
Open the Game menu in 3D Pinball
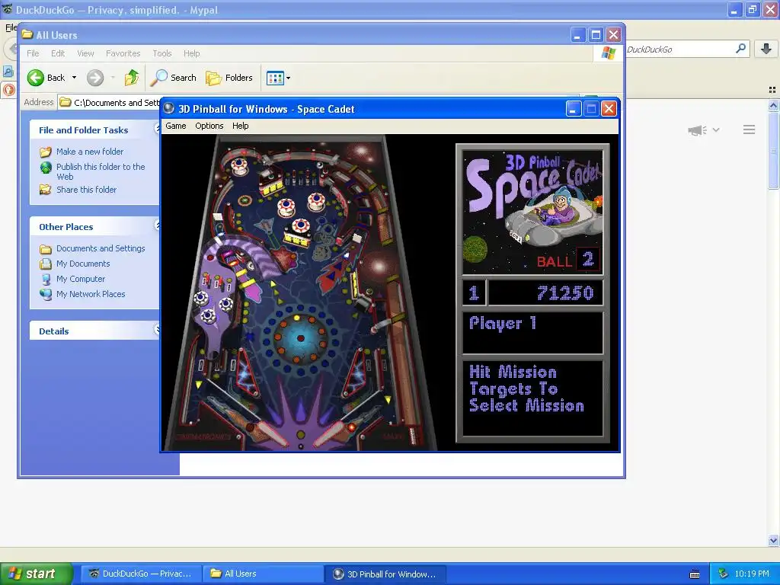coord(176,126)
